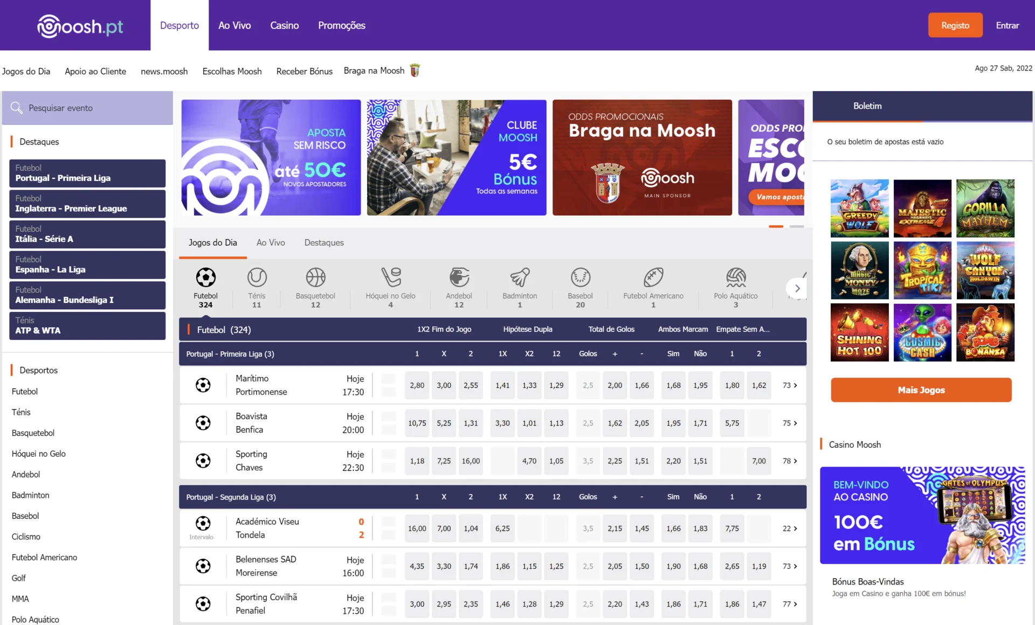Open the Gorilla Mayhem casino game
This screenshot has width=1035, height=625.
pos(985,209)
